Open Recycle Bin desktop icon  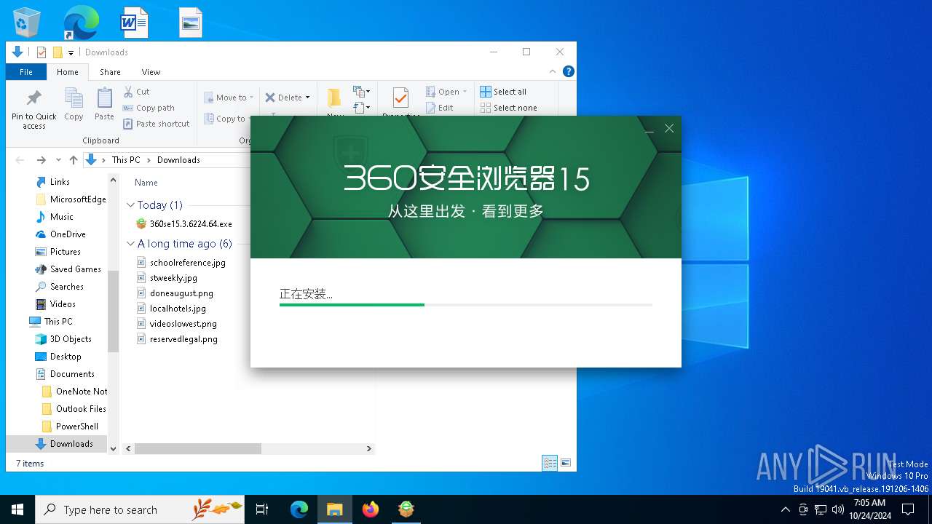[28, 22]
